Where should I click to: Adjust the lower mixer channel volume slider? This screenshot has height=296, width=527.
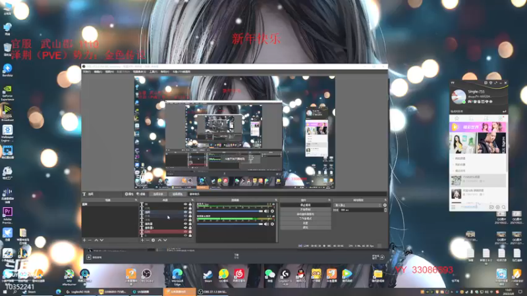tap(230, 224)
